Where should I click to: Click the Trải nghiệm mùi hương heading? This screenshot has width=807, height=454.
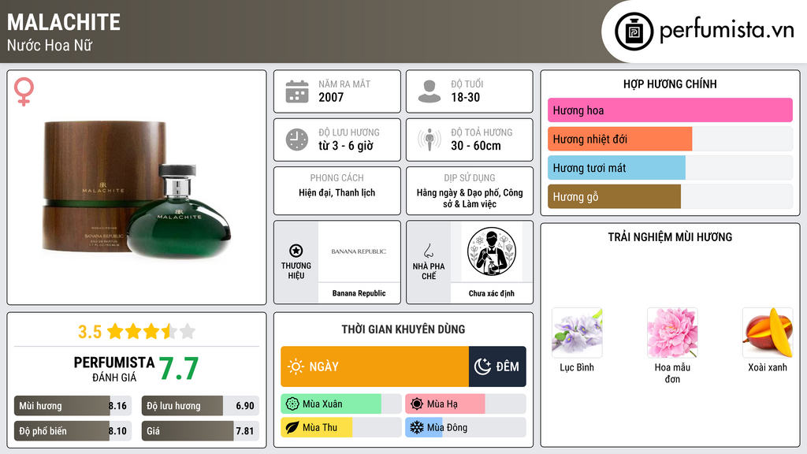pyautogui.click(x=670, y=237)
